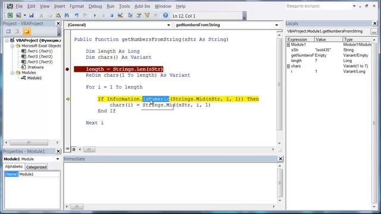Click the Redo toolbar icon
This screenshot has height=214, width=381.
[x=85, y=15]
